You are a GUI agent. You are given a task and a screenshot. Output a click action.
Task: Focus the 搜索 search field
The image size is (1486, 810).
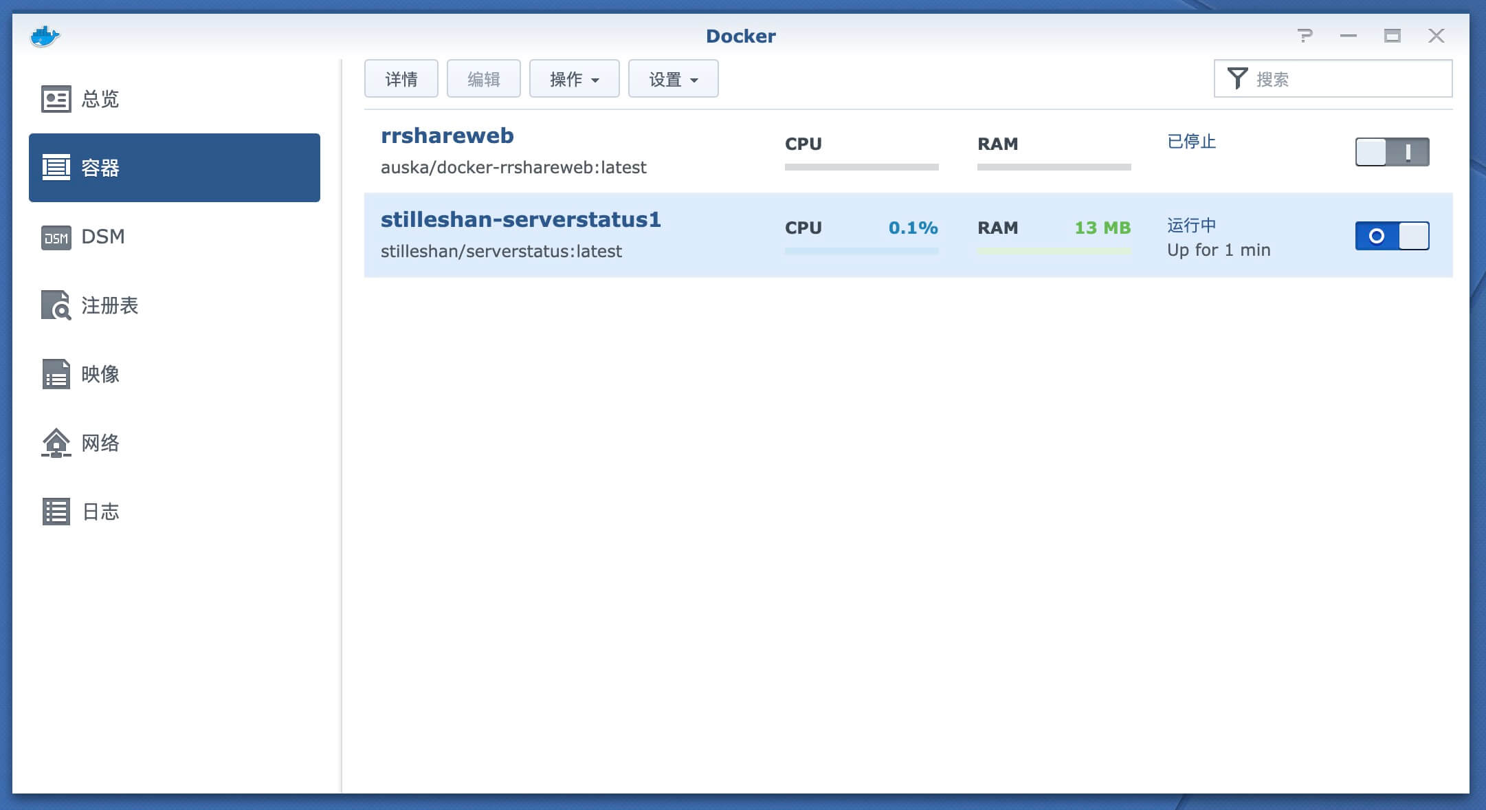(x=1347, y=79)
